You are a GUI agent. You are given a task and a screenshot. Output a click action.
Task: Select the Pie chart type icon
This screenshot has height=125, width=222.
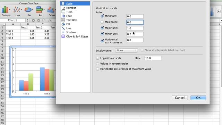pos(28,10)
